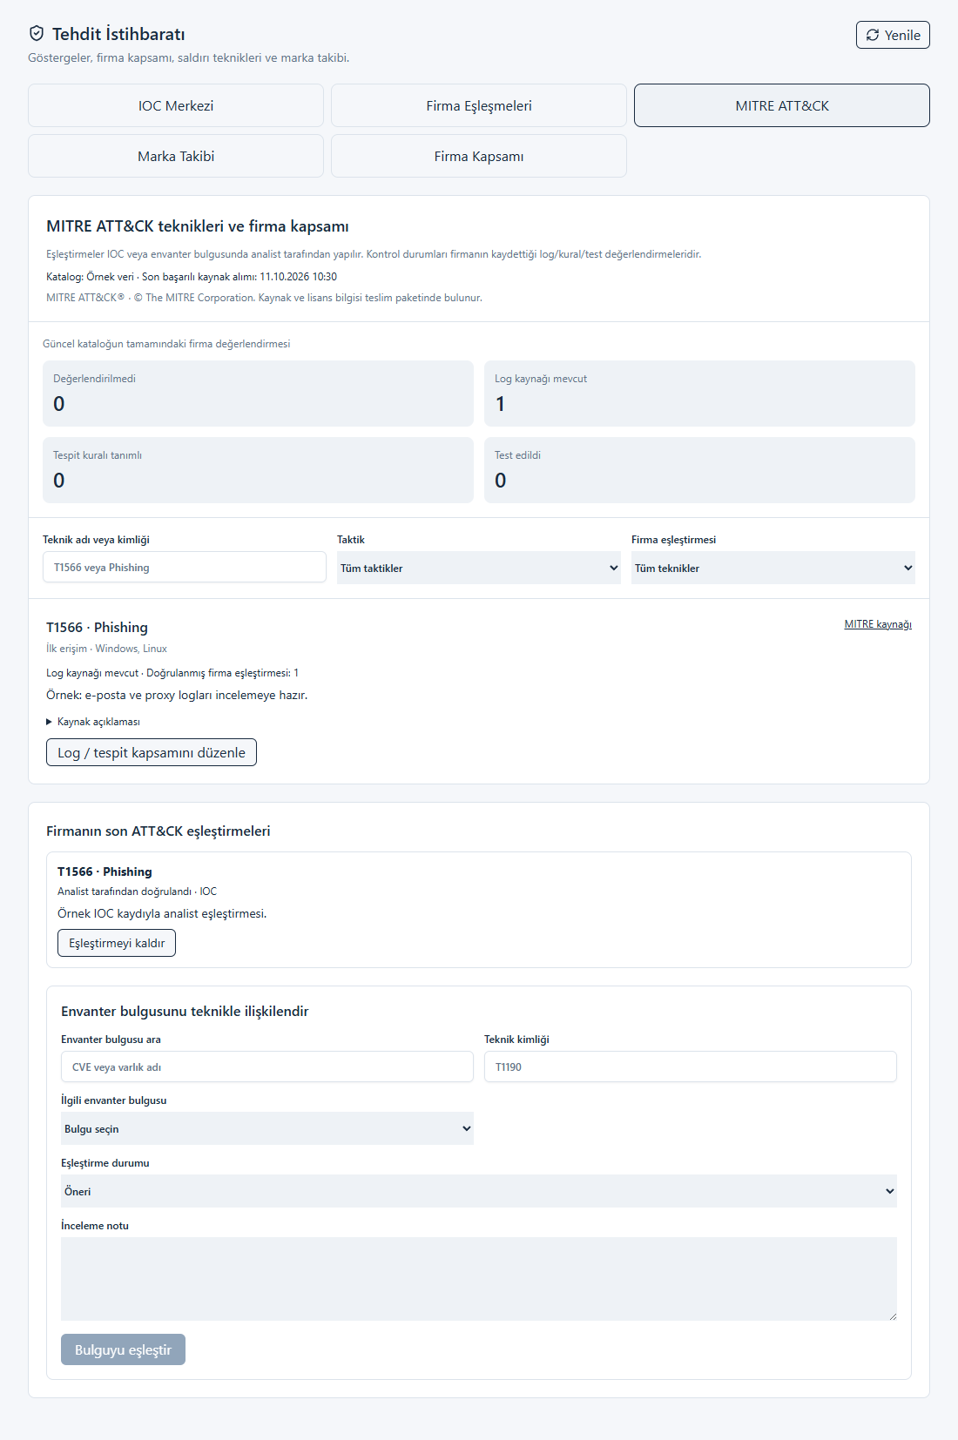Switch to the IOC Merkezi tab
This screenshot has width=958, height=1440.
176,105
